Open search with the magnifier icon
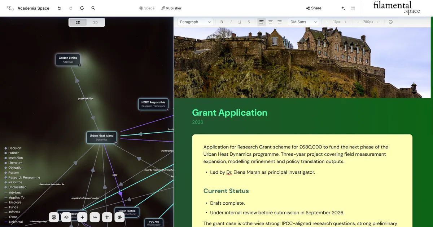Viewport: 433px width, 227px height. (x=93, y=8)
